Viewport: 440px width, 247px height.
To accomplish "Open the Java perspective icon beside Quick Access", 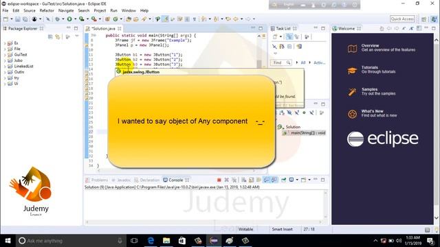I will pos(434,19).
